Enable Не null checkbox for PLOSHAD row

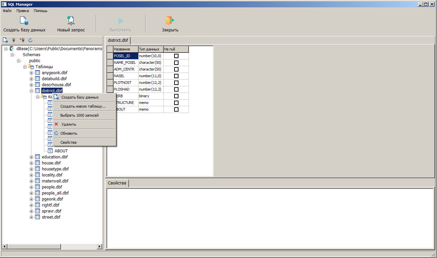pyautogui.click(x=176, y=90)
